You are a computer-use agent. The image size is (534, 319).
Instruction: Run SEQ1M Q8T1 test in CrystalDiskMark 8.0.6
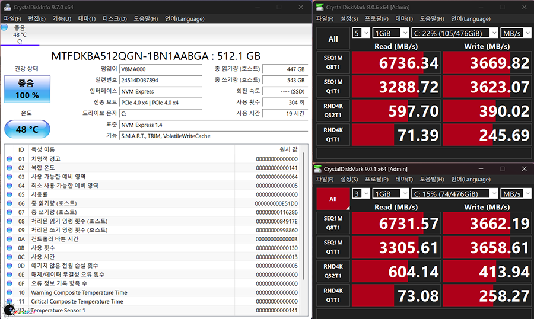coord(333,62)
